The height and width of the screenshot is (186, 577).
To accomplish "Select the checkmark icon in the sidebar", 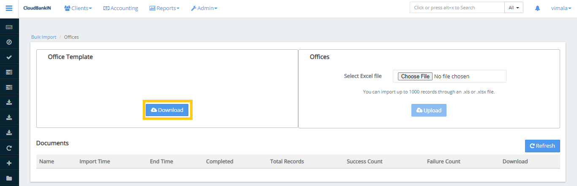I will pos(9,57).
